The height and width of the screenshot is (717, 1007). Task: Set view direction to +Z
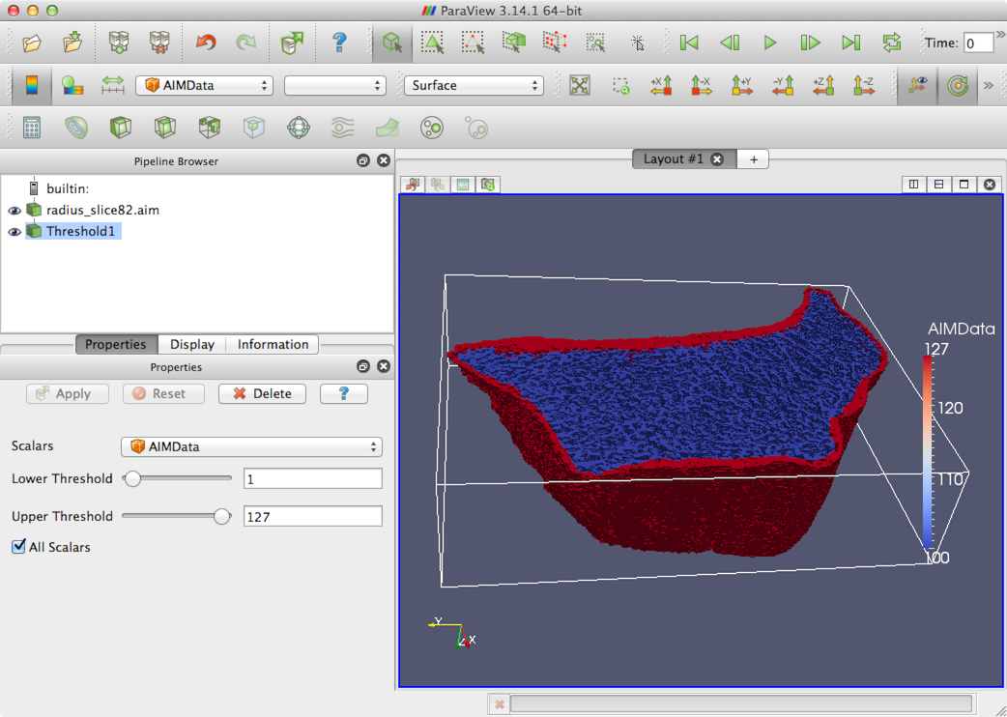pyautogui.click(x=822, y=85)
